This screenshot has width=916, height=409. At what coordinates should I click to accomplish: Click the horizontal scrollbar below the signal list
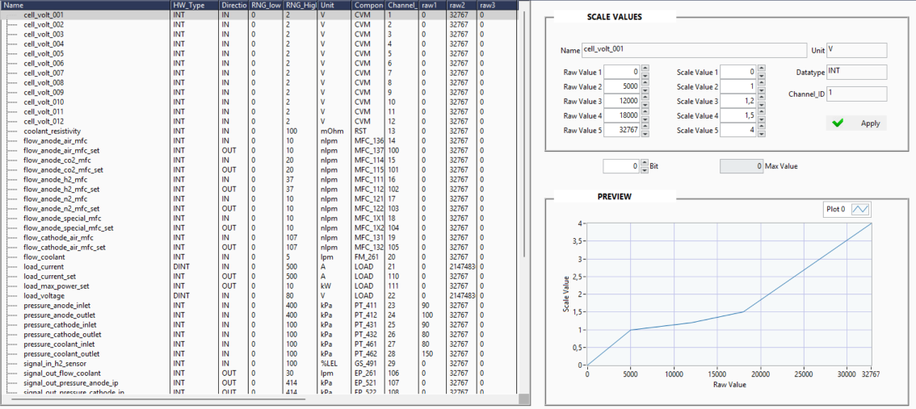(153, 399)
